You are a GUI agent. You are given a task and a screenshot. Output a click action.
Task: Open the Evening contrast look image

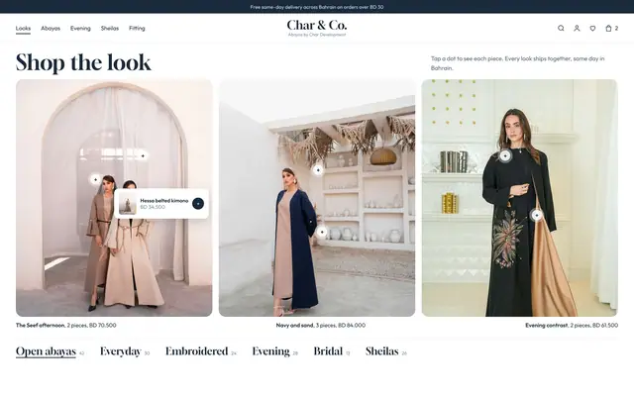pyautogui.click(x=519, y=198)
